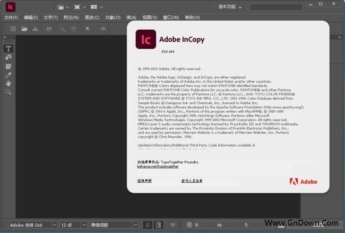The height and width of the screenshot is (233, 345).
Task: Click the Open folder toolbar icon
Action: 24,29
